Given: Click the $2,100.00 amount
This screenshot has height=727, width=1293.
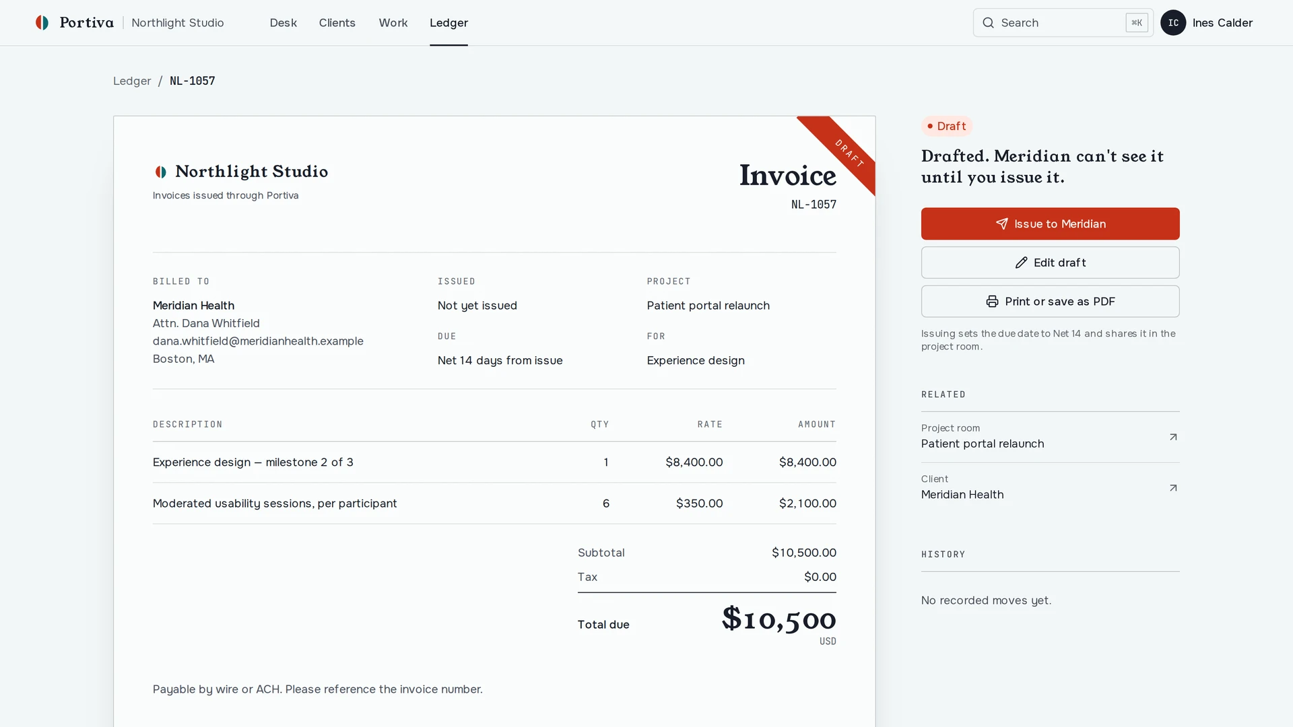Looking at the screenshot, I should tap(807, 503).
